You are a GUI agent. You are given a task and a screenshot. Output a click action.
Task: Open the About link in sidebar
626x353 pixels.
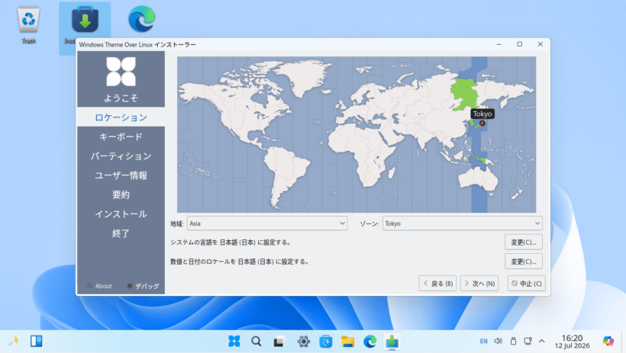(x=99, y=286)
